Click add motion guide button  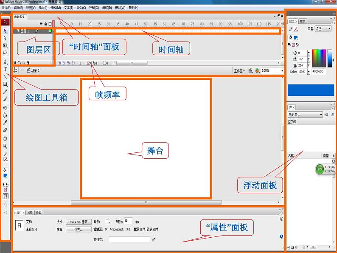coord(19,63)
